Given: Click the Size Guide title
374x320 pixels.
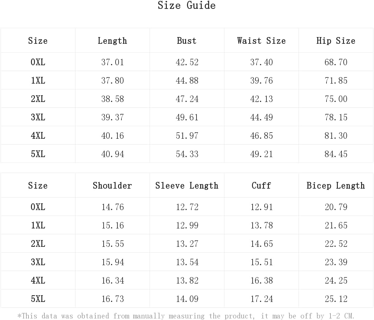Looking at the screenshot, I should (187, 6).
